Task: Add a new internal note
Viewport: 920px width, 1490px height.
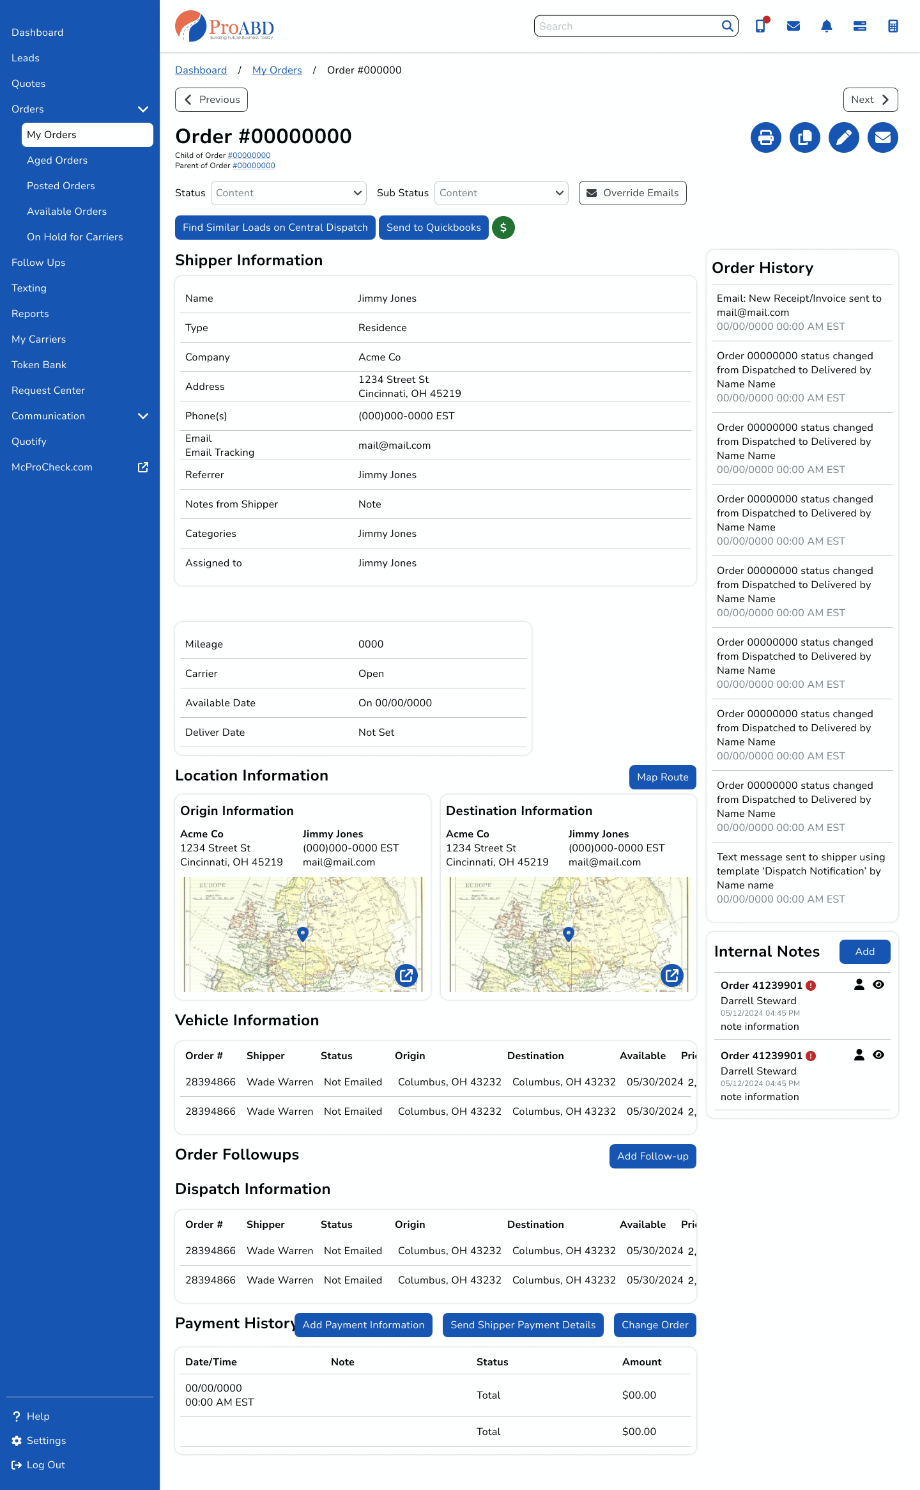Action: [x=865, y=952]
